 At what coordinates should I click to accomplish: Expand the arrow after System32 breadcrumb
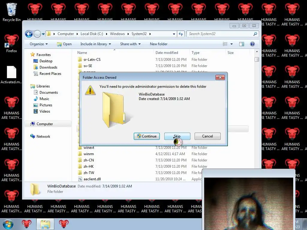coord(150,34)
